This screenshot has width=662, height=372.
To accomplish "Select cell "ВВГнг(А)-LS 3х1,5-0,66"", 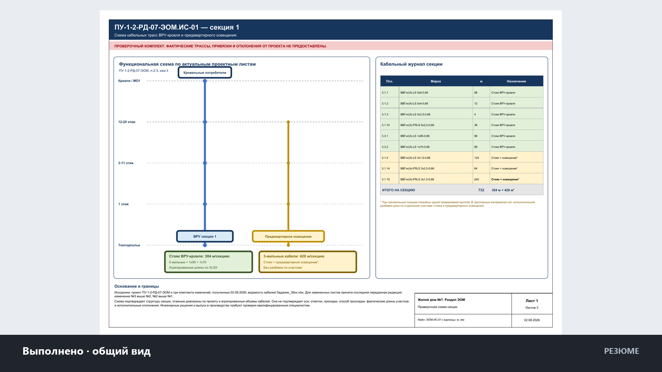I will click(x=436, y=157).
